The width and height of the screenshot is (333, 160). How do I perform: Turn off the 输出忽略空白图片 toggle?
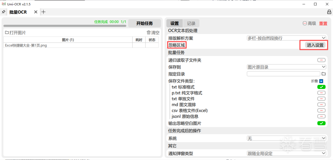click(321, 123)
